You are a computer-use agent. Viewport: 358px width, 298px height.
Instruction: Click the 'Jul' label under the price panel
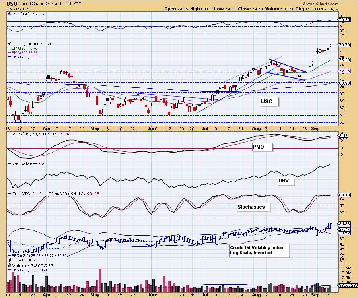[205, 128]
